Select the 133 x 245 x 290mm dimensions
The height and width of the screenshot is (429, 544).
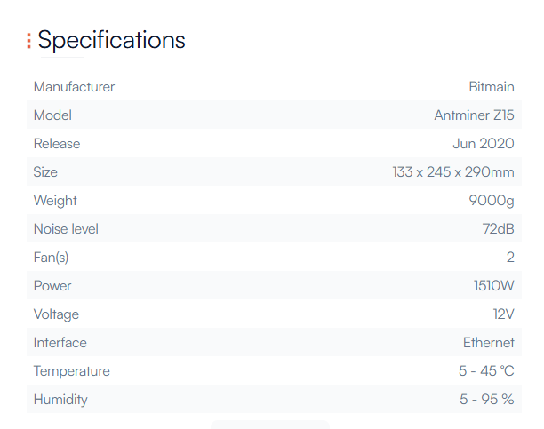coord(453,172)
